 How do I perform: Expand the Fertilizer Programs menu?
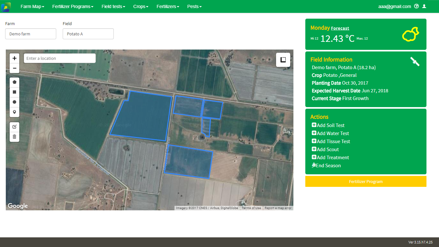tap(73, 6)
